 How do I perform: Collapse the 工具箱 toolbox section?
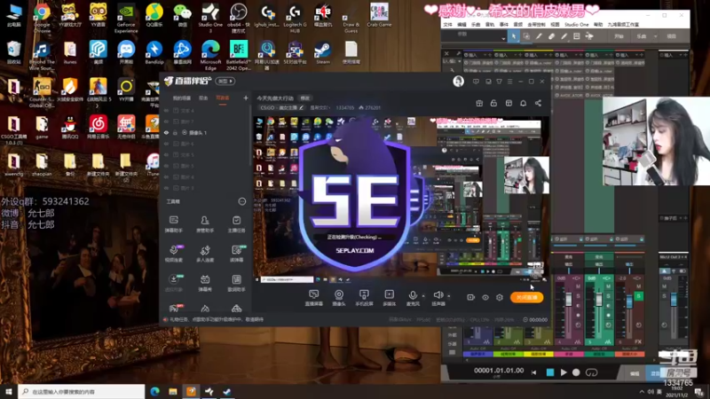241,201
